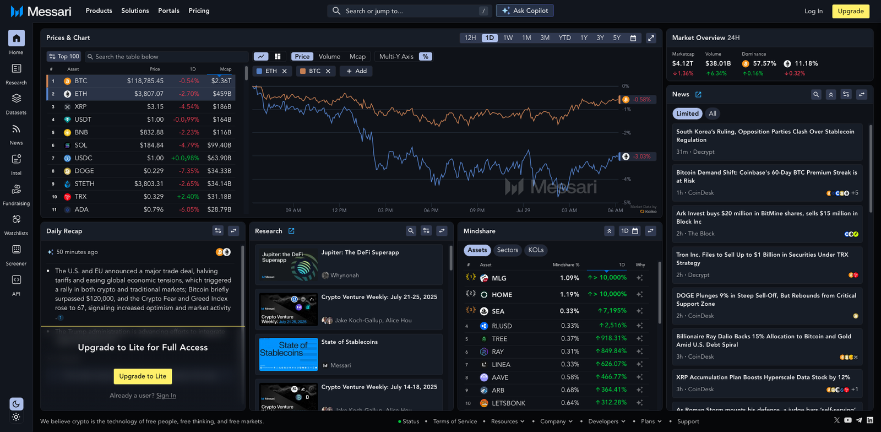The height and width of the screenshot is (432, 881).
Task: Open Screener in the left sidebar
Action: point(16,250)
